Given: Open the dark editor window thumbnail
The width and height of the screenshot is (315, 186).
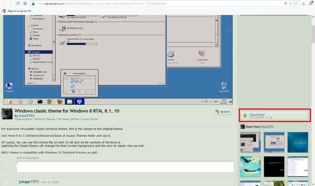Looking at the screenshot, I should tap(250, 142).
